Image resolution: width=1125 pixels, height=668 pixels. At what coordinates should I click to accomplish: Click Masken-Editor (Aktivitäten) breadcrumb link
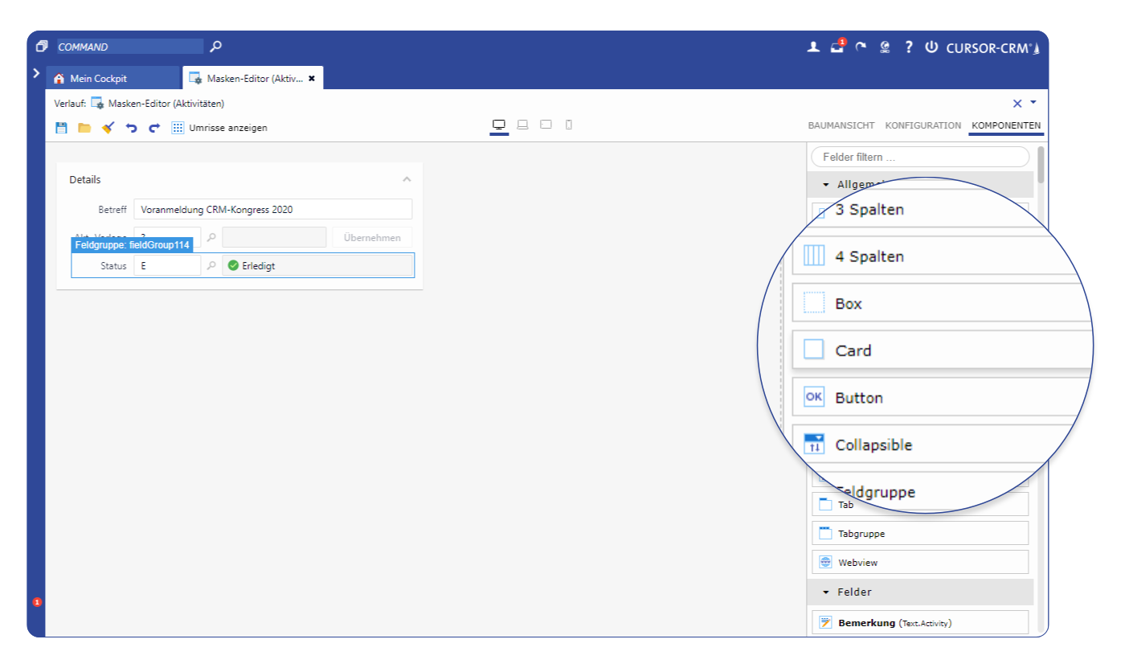click(166, 104)
